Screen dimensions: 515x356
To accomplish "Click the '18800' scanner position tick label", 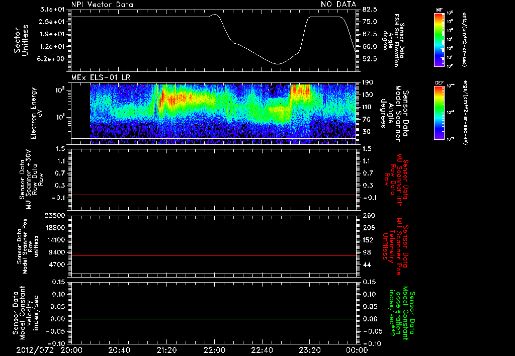I will (x=55, y=228).
